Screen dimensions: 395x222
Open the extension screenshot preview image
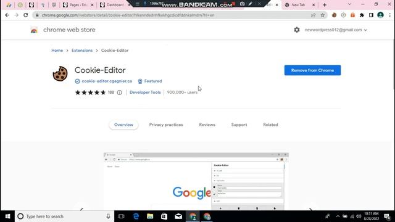point(196,181)
